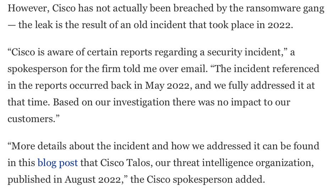Click the phrase "old incident"
334x193 pixels.
[x=155, y=26]
